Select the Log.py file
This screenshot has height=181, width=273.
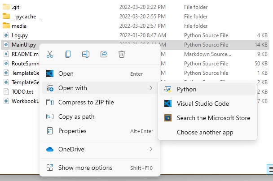[19, 35]
